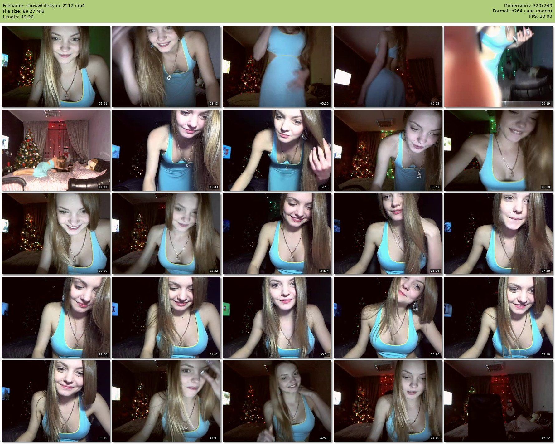
Task: Select the thumbnail timestamped 14:55
Action: 277,150
